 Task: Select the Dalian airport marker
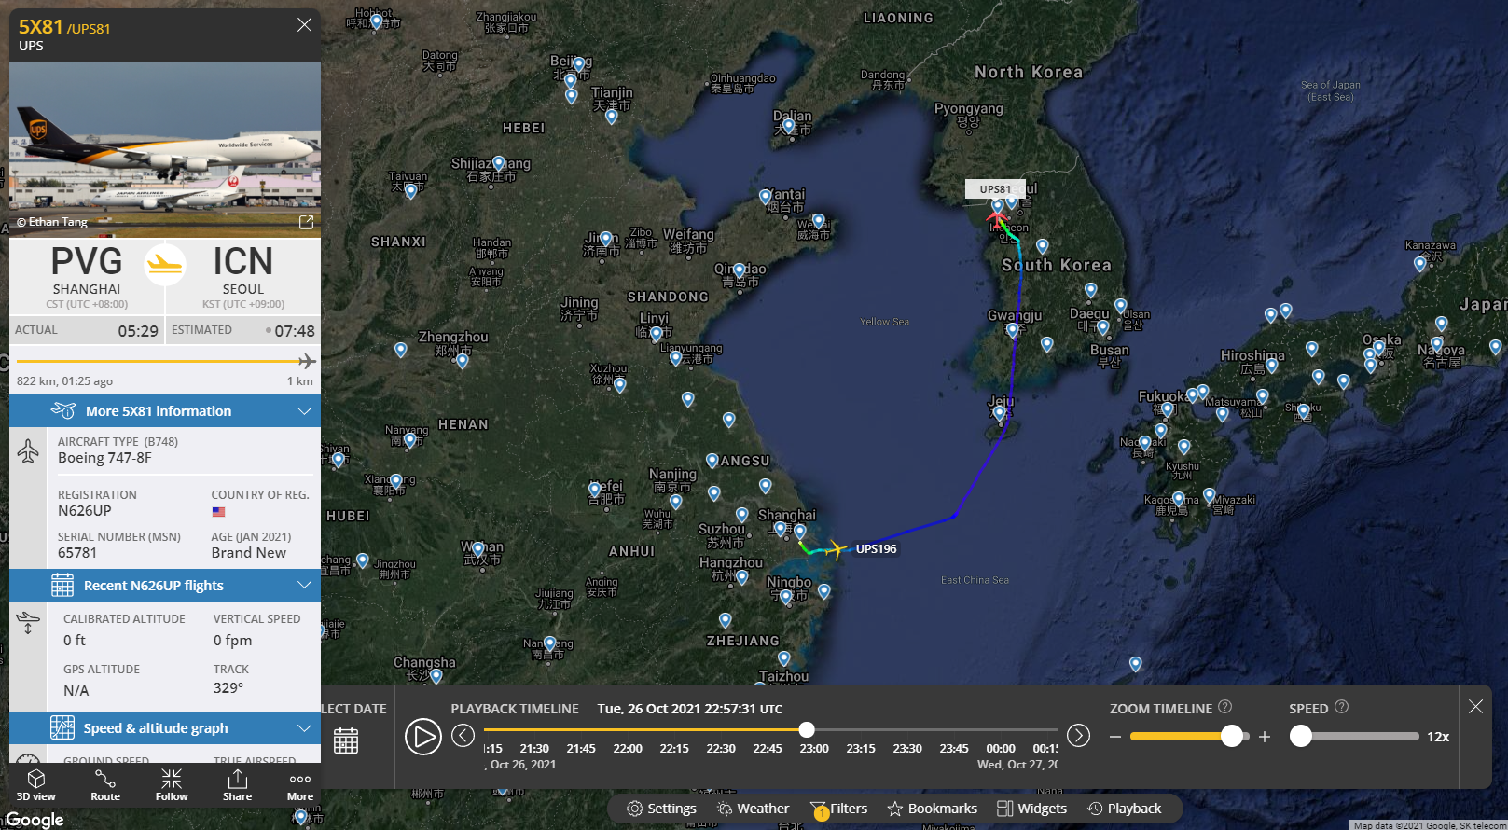tap(789, 125)
